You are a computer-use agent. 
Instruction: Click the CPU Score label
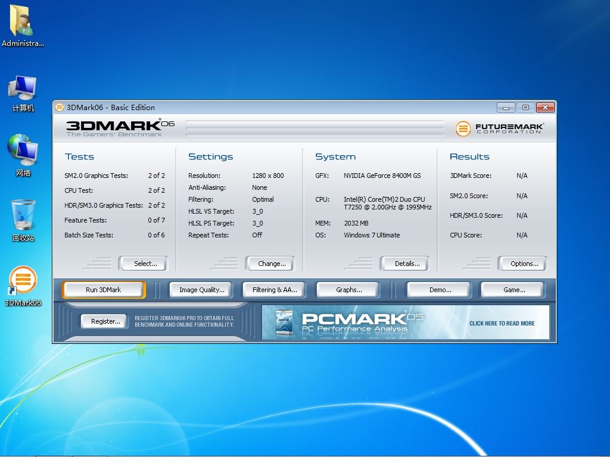[x=466, y=235]
